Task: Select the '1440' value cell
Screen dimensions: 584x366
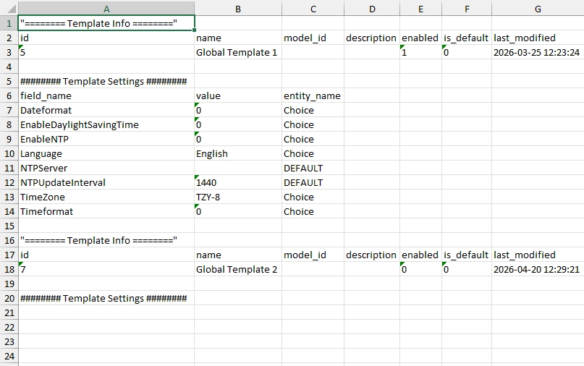Action: coord(238,183)
